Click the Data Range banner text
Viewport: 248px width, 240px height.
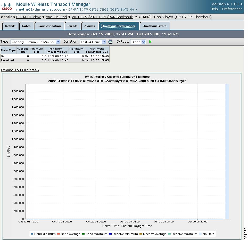point(123,34)
